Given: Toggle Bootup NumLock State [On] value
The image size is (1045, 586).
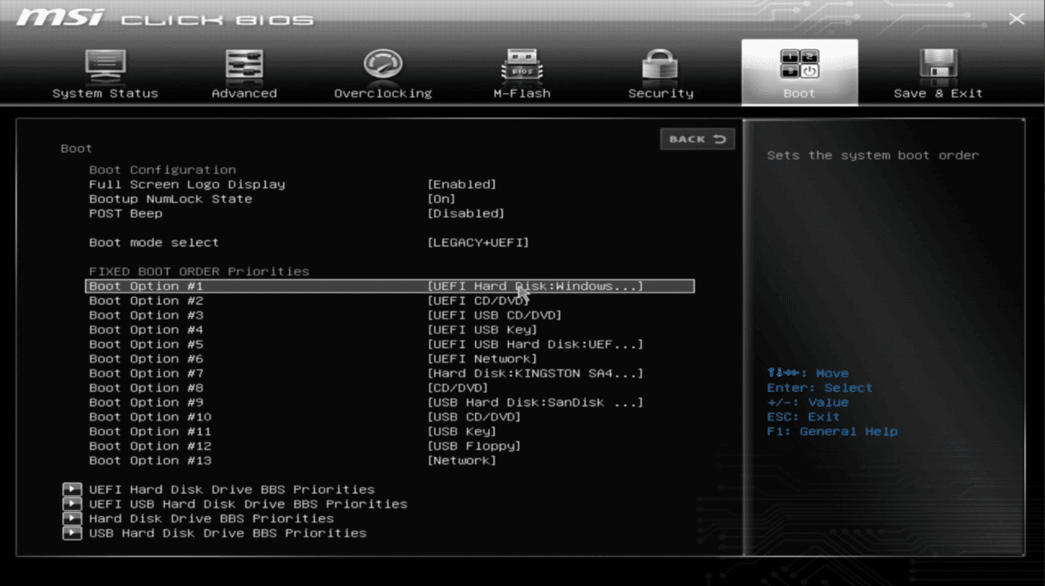Looking at the screenshot, I should (x=441, y=199).
